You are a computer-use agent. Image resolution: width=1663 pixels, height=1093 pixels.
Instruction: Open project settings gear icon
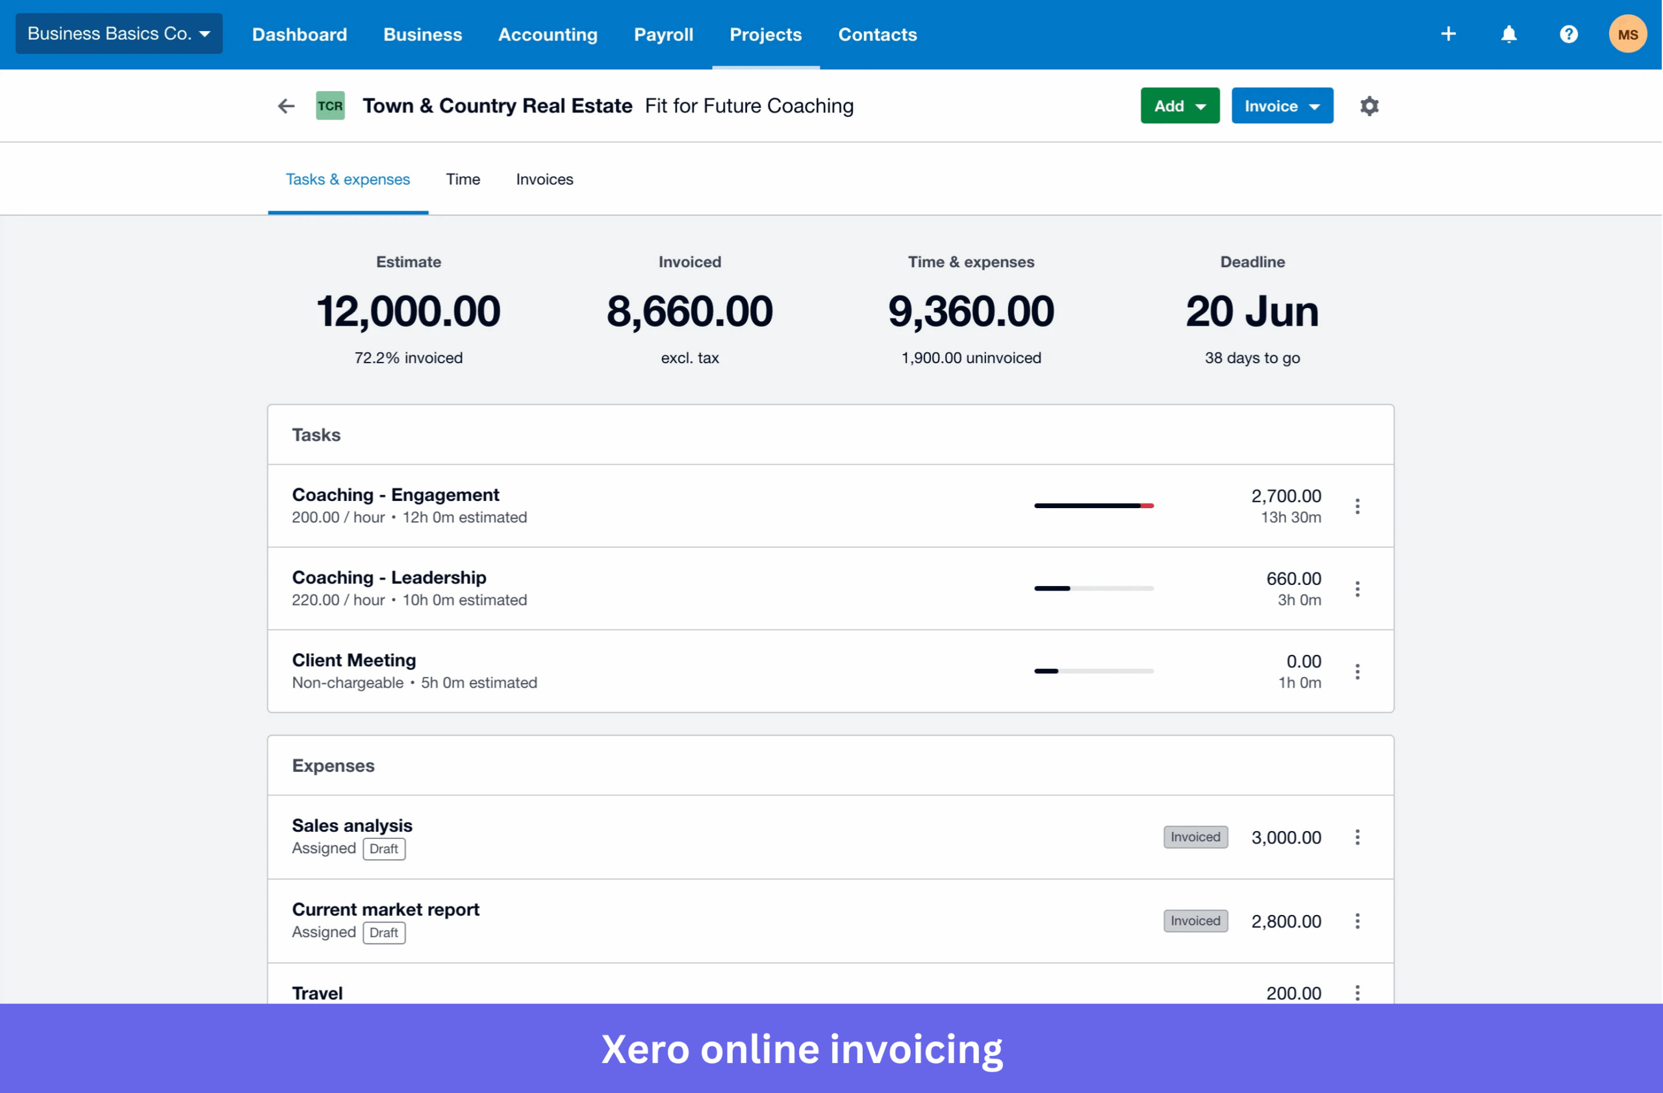1369,106
